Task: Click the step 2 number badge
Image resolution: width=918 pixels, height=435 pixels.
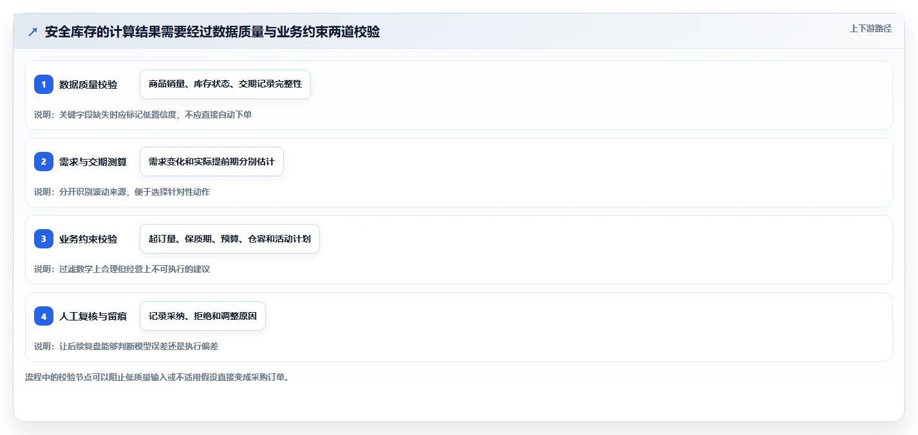Action: 44,162
